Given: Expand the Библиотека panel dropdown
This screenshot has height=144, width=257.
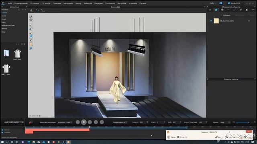Looking at the screenshot, I should [x=26, y=7].
